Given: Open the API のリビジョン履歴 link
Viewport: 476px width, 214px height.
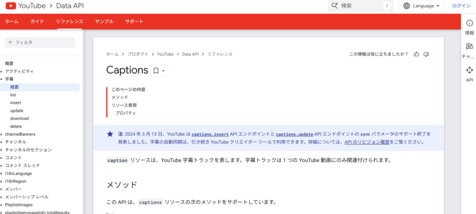Looking at the screenshot, I should click(x=367, y=142).
